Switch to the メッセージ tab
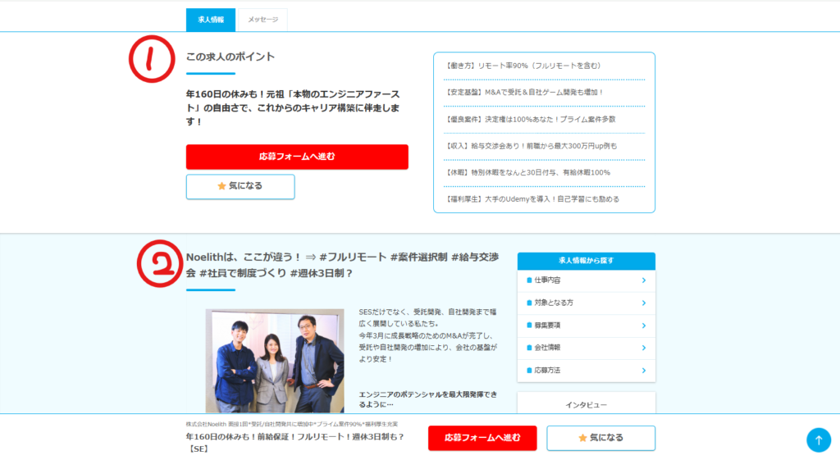Image resolution: width=840 pixels, height=460 pixels. click(x=262, y=20)
